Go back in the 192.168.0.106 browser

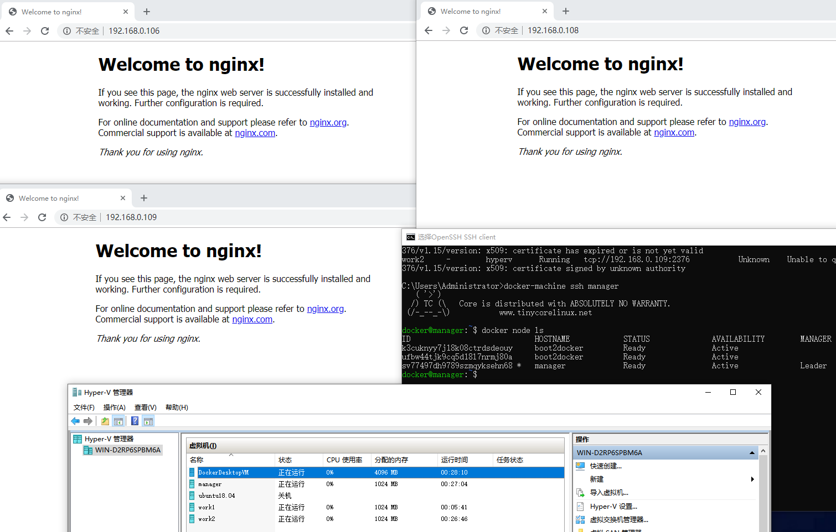point(9,31)
